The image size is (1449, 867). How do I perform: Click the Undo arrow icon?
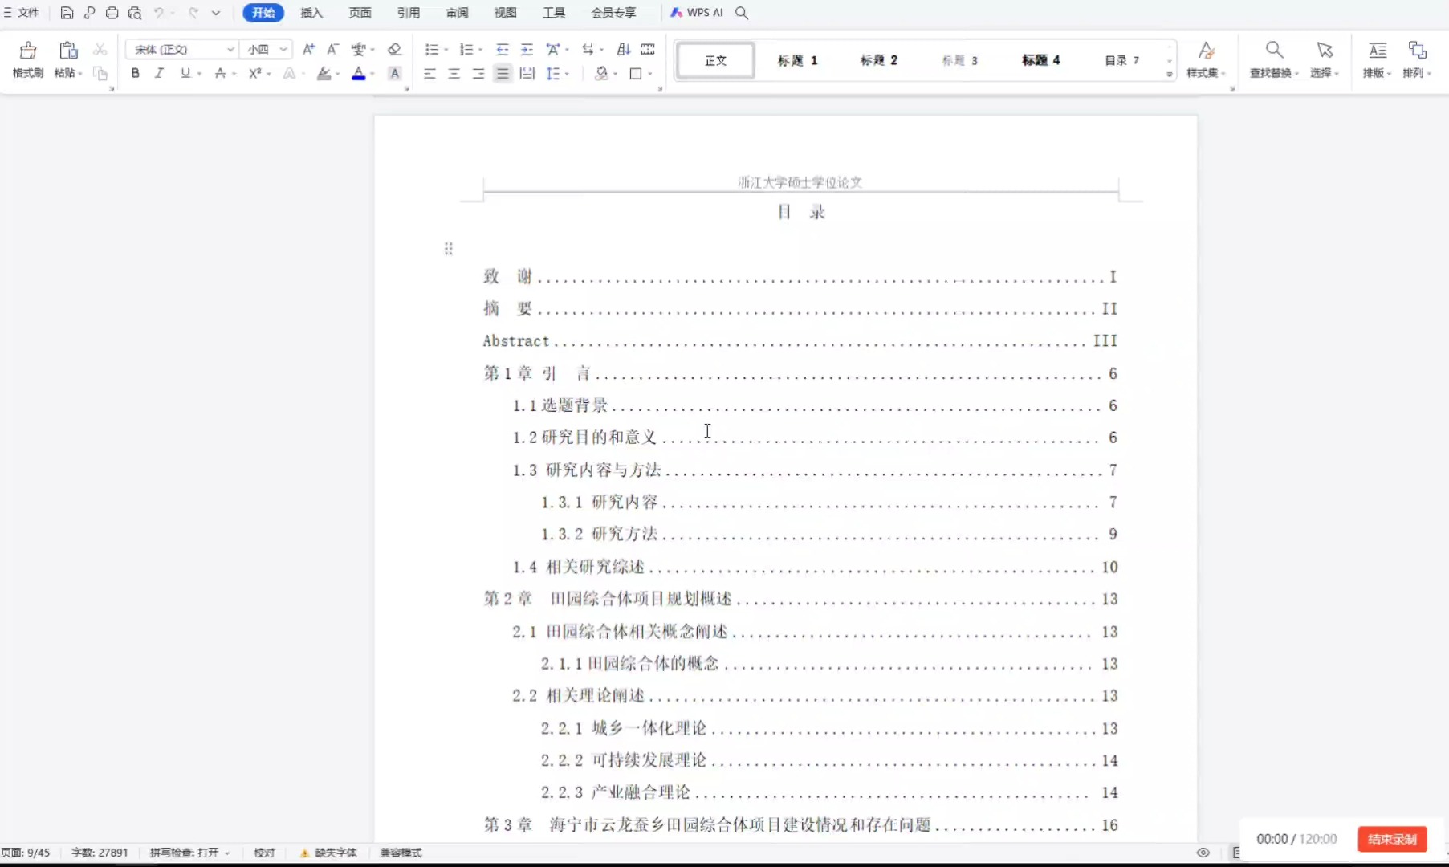(159, 13)
